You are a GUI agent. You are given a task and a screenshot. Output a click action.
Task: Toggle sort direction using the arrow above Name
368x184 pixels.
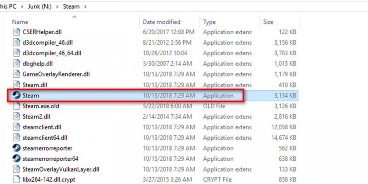[x=74, y=17]
